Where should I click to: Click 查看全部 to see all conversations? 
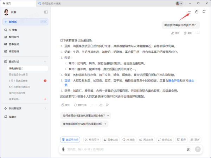point(14,99)
